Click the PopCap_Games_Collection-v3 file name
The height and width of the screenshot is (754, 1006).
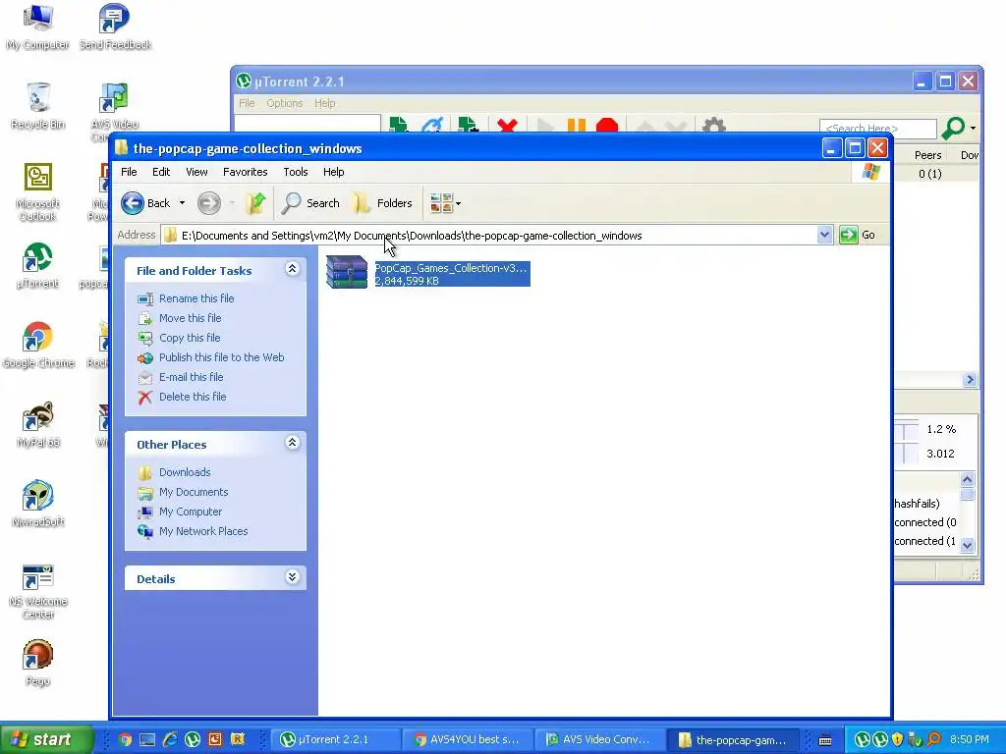[450, 268]
